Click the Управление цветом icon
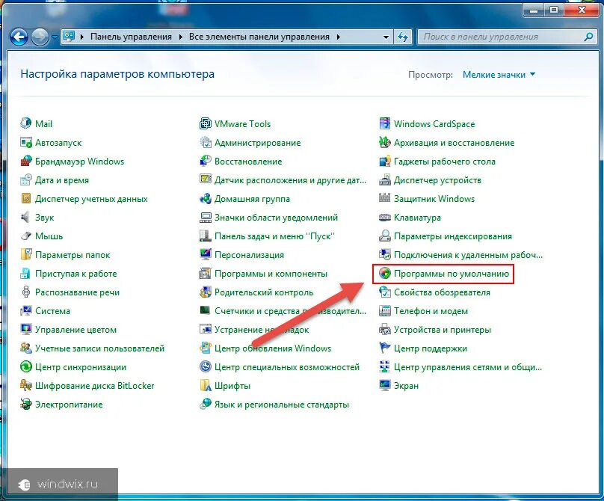Image resolution: width=604 pixels, height=501 pixels. pyautogui.click(x=26, y=329)
